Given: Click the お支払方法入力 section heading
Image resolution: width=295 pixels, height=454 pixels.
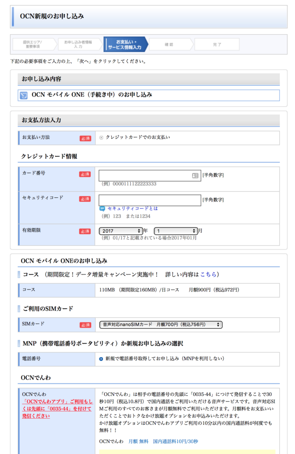Looking at the screenshot, I should point(41,120).
